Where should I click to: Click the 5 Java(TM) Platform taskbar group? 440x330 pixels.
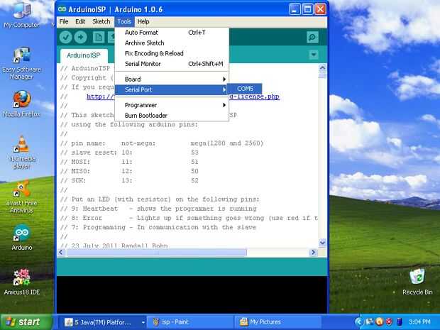(x=101, y=322)
